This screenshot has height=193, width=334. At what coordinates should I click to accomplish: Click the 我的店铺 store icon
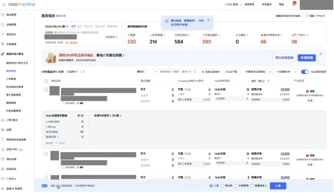coord(3,159)
